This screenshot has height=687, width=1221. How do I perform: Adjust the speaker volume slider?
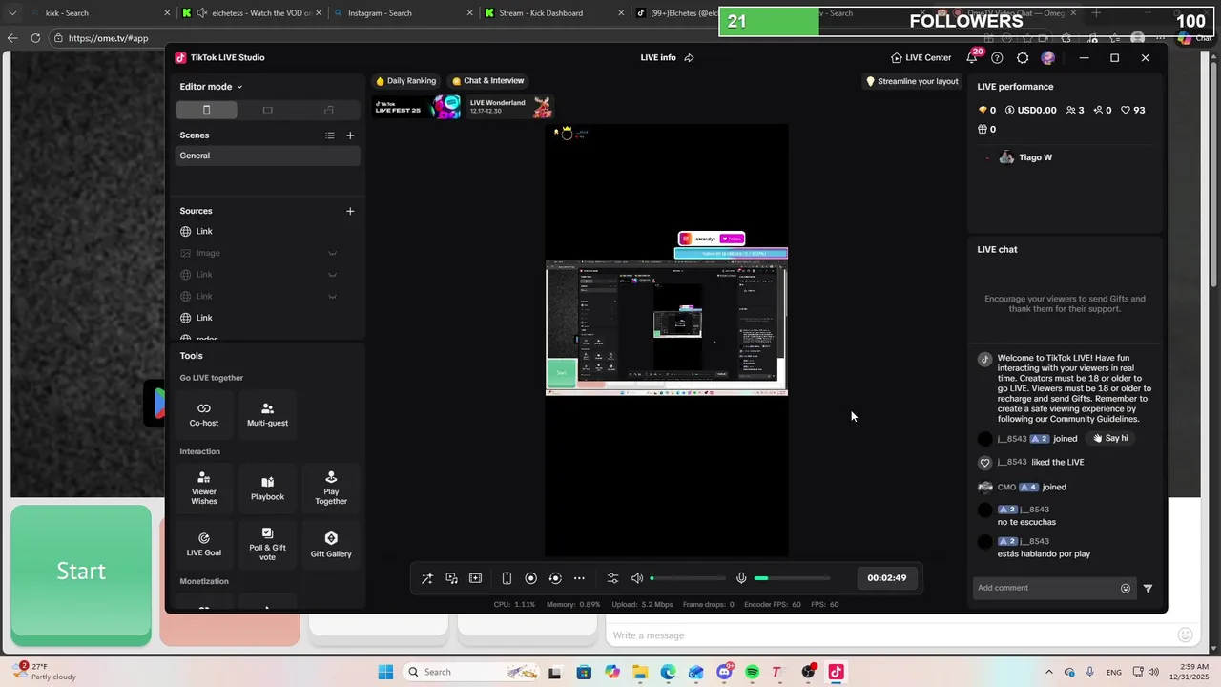point(688,578)
